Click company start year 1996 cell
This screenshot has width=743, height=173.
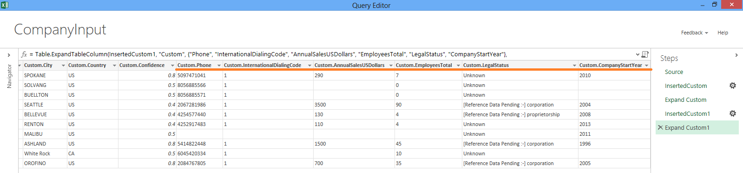click(x=614, y=144)
